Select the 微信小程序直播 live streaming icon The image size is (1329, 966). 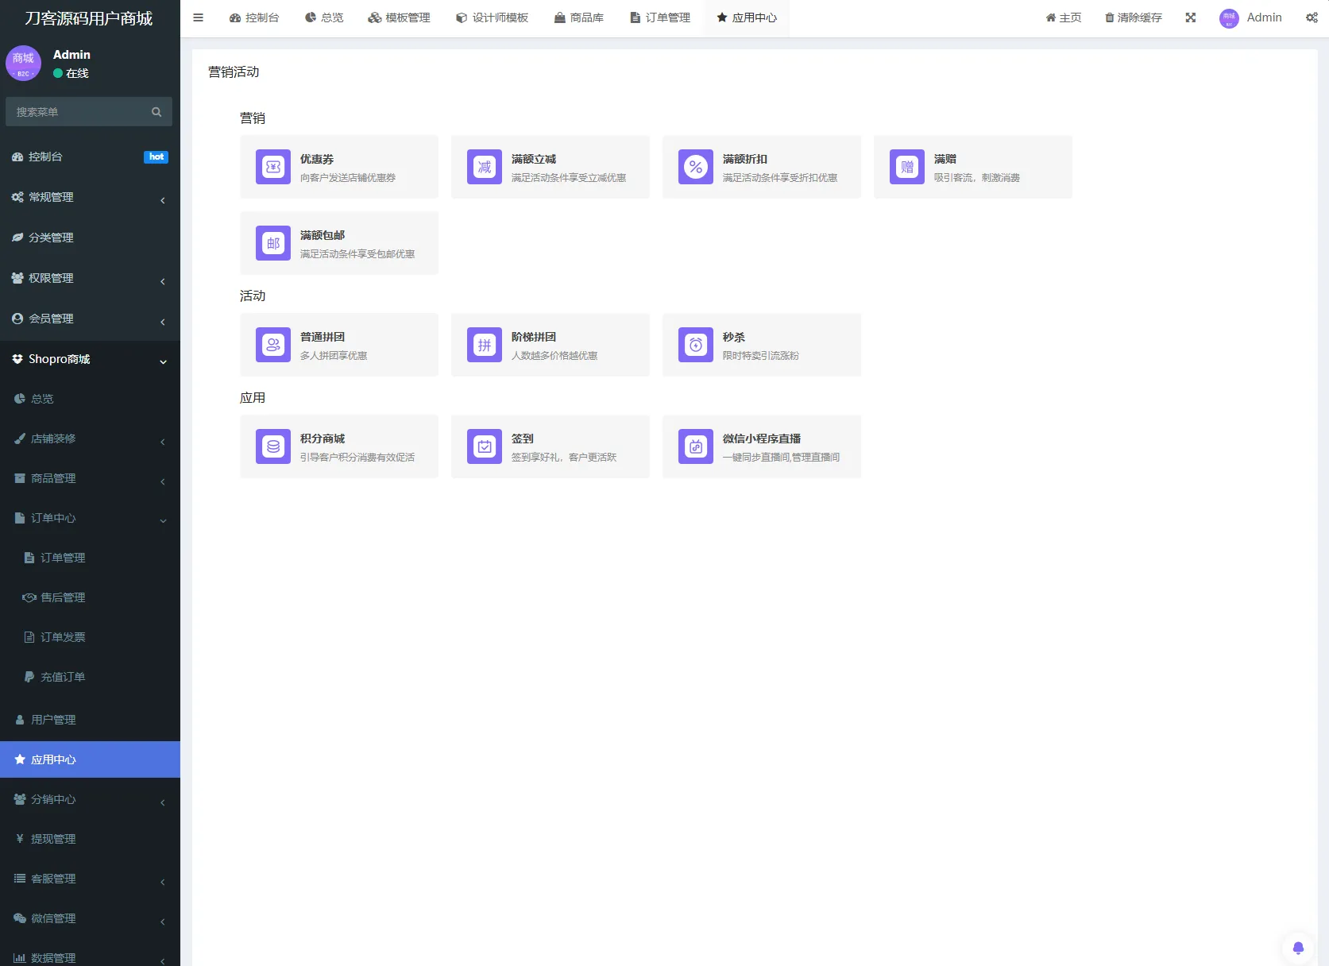tap(695, 446)
